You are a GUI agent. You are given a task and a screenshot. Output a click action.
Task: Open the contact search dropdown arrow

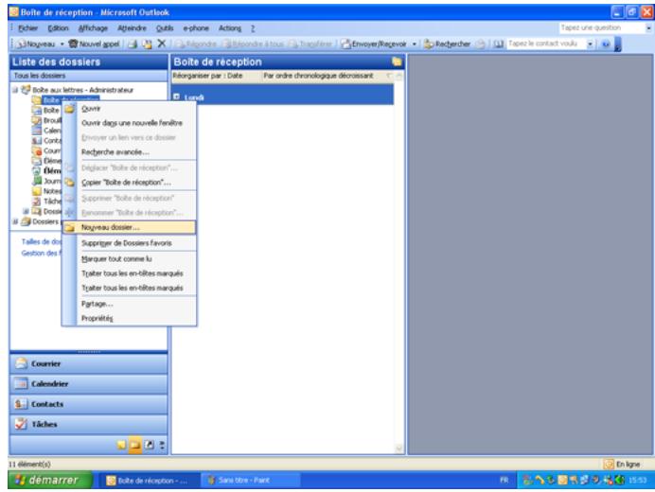(x=590, y=44)
